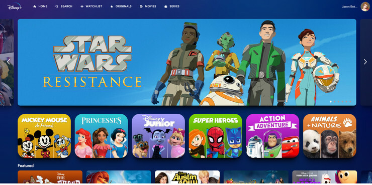Open Search via magnifier icon
The image size is (372, 185).
(57, 7)
